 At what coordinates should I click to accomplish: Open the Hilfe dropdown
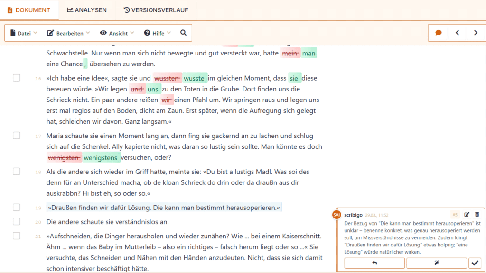point(157,33)
